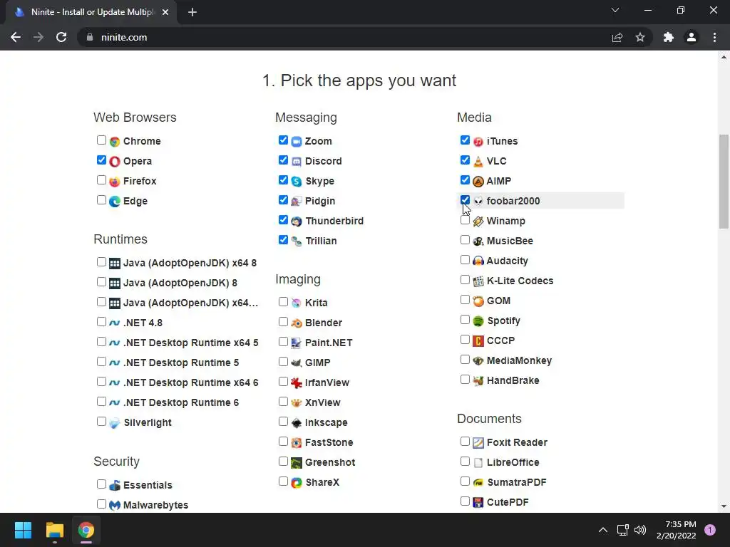The image size is (730, 547).
Task: Click the Malwarebytes icon
Action: [115, 505]
